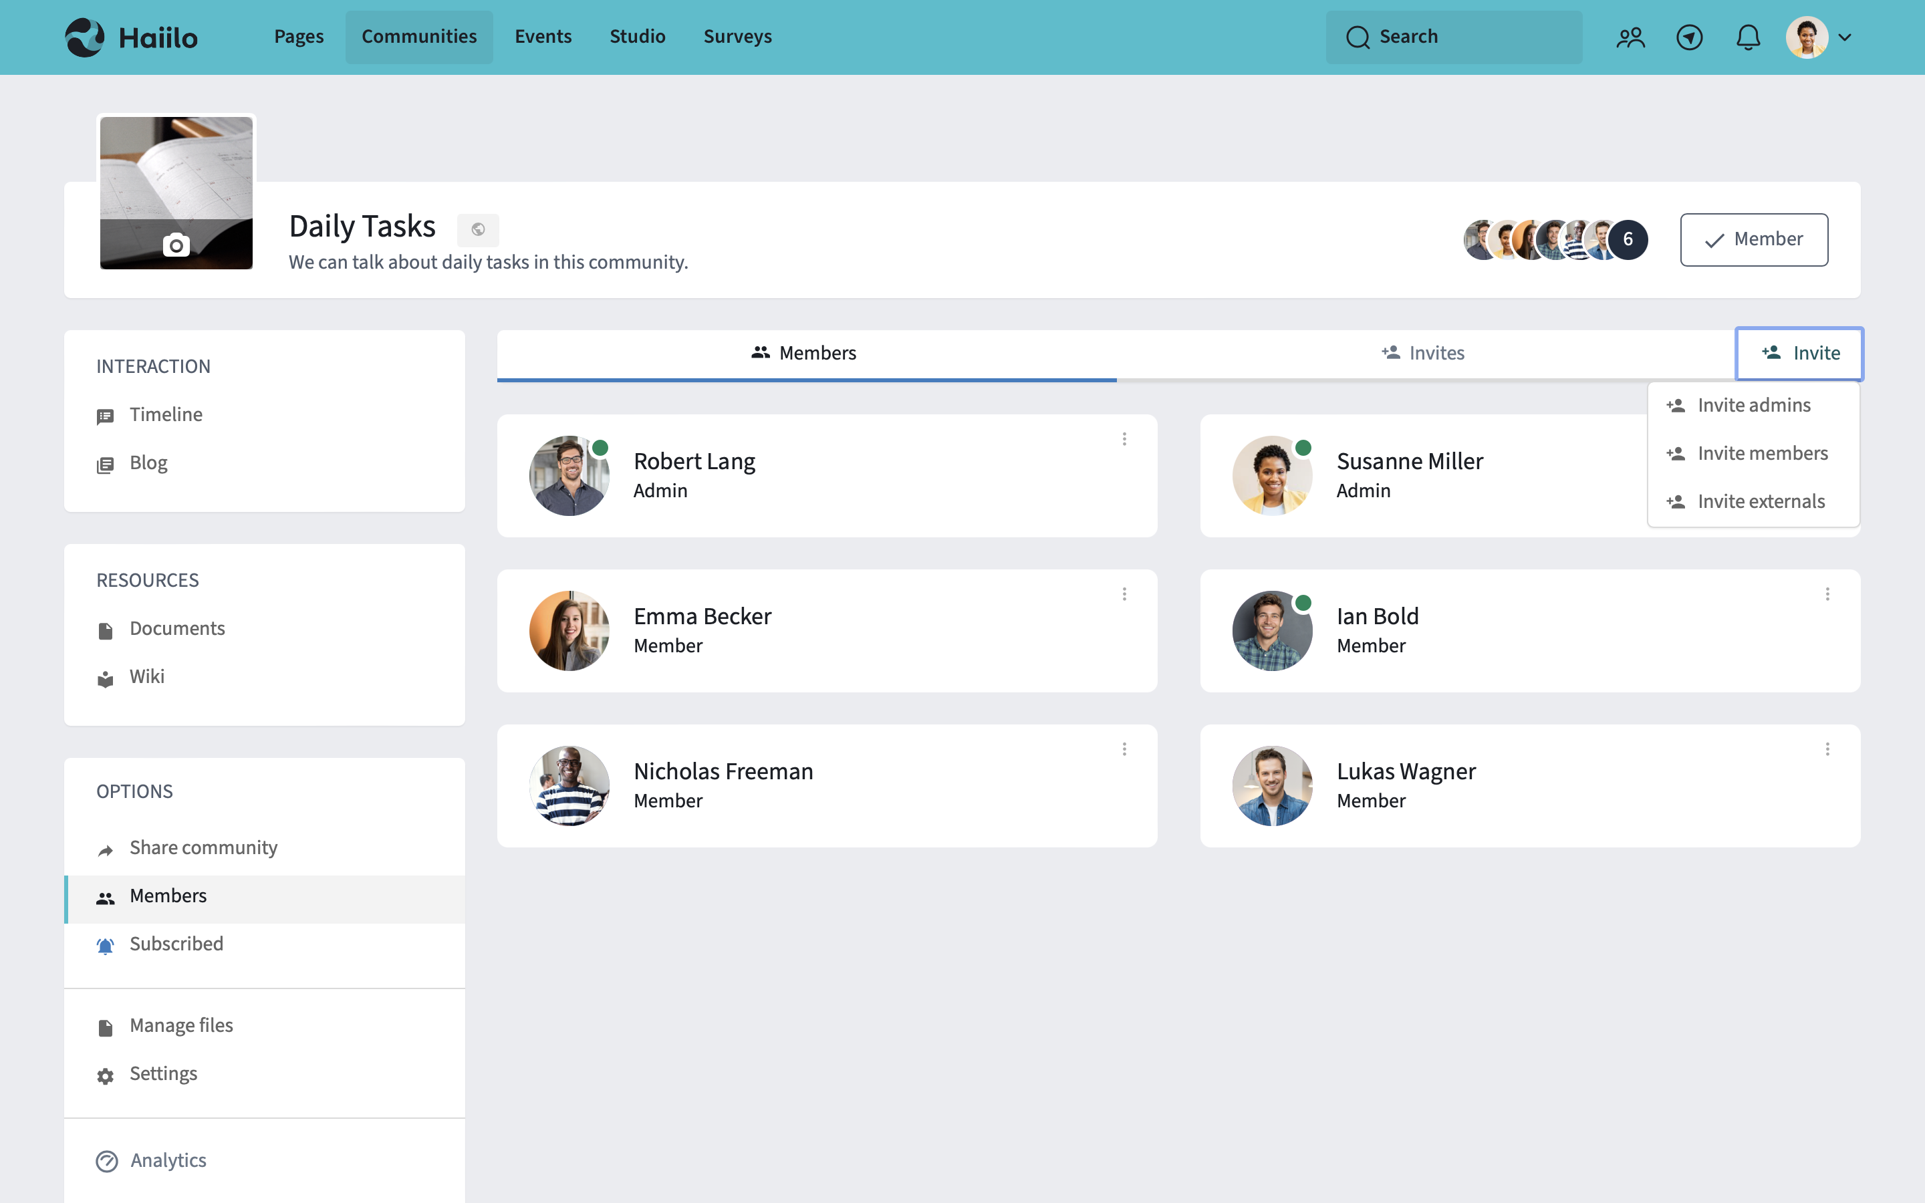Screen dimensions: 1925x1203
Task: Open the colleagues list icon in header
Action: tap(1630, 37)
